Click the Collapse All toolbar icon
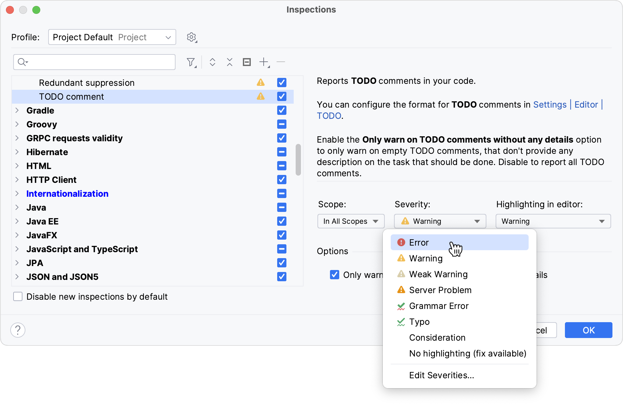 coord(230,62)
